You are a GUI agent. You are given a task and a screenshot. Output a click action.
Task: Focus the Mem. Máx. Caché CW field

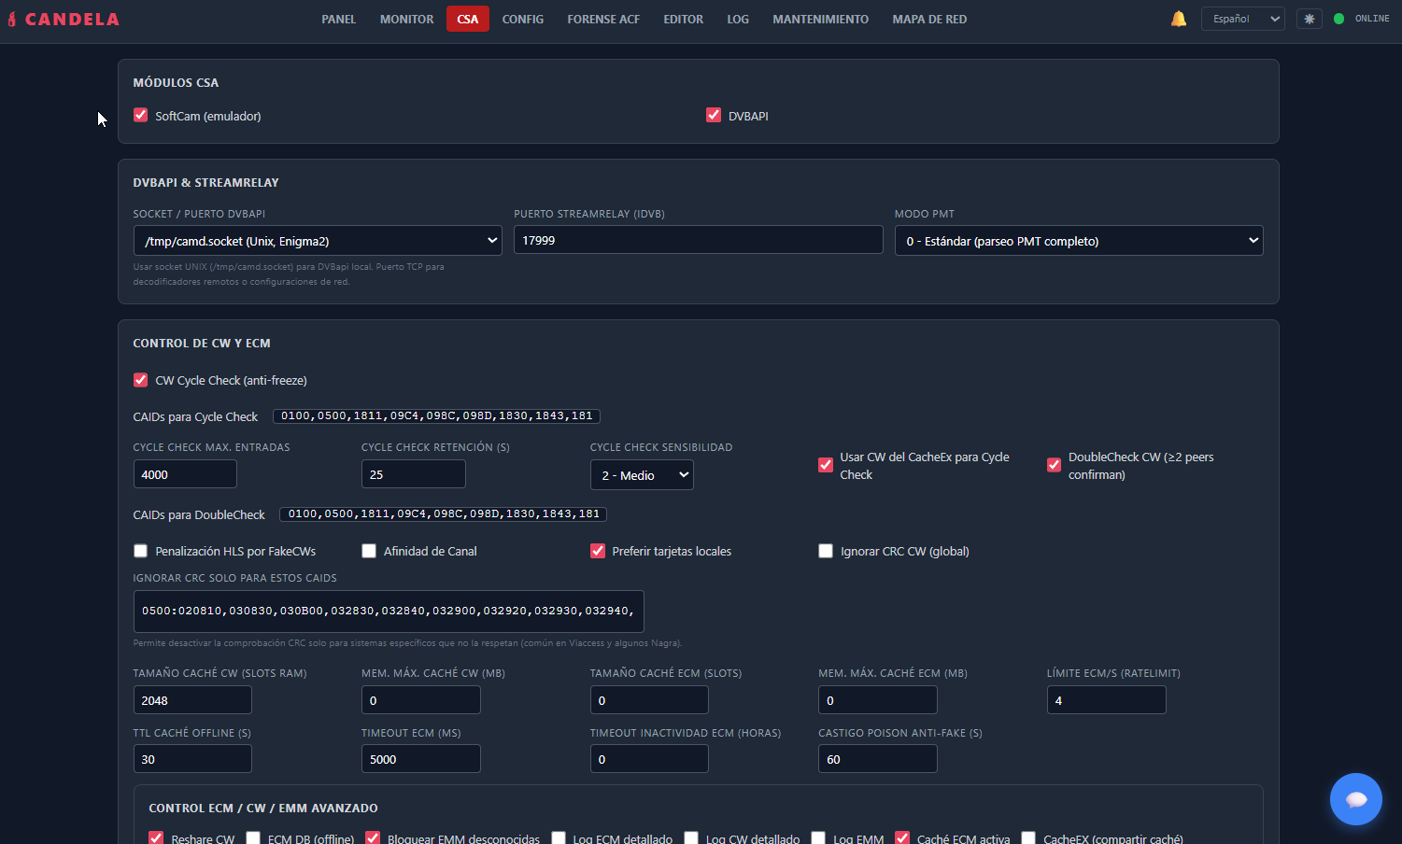pyautogui.click(x=421, y=700)
